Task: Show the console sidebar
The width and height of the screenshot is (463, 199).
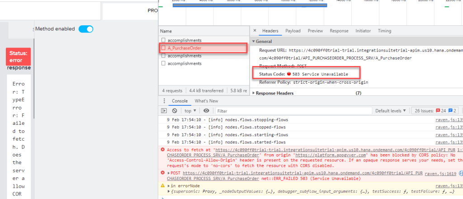Action: (164, 111)
